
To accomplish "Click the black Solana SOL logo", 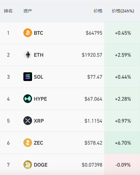I will click(28, 77).
